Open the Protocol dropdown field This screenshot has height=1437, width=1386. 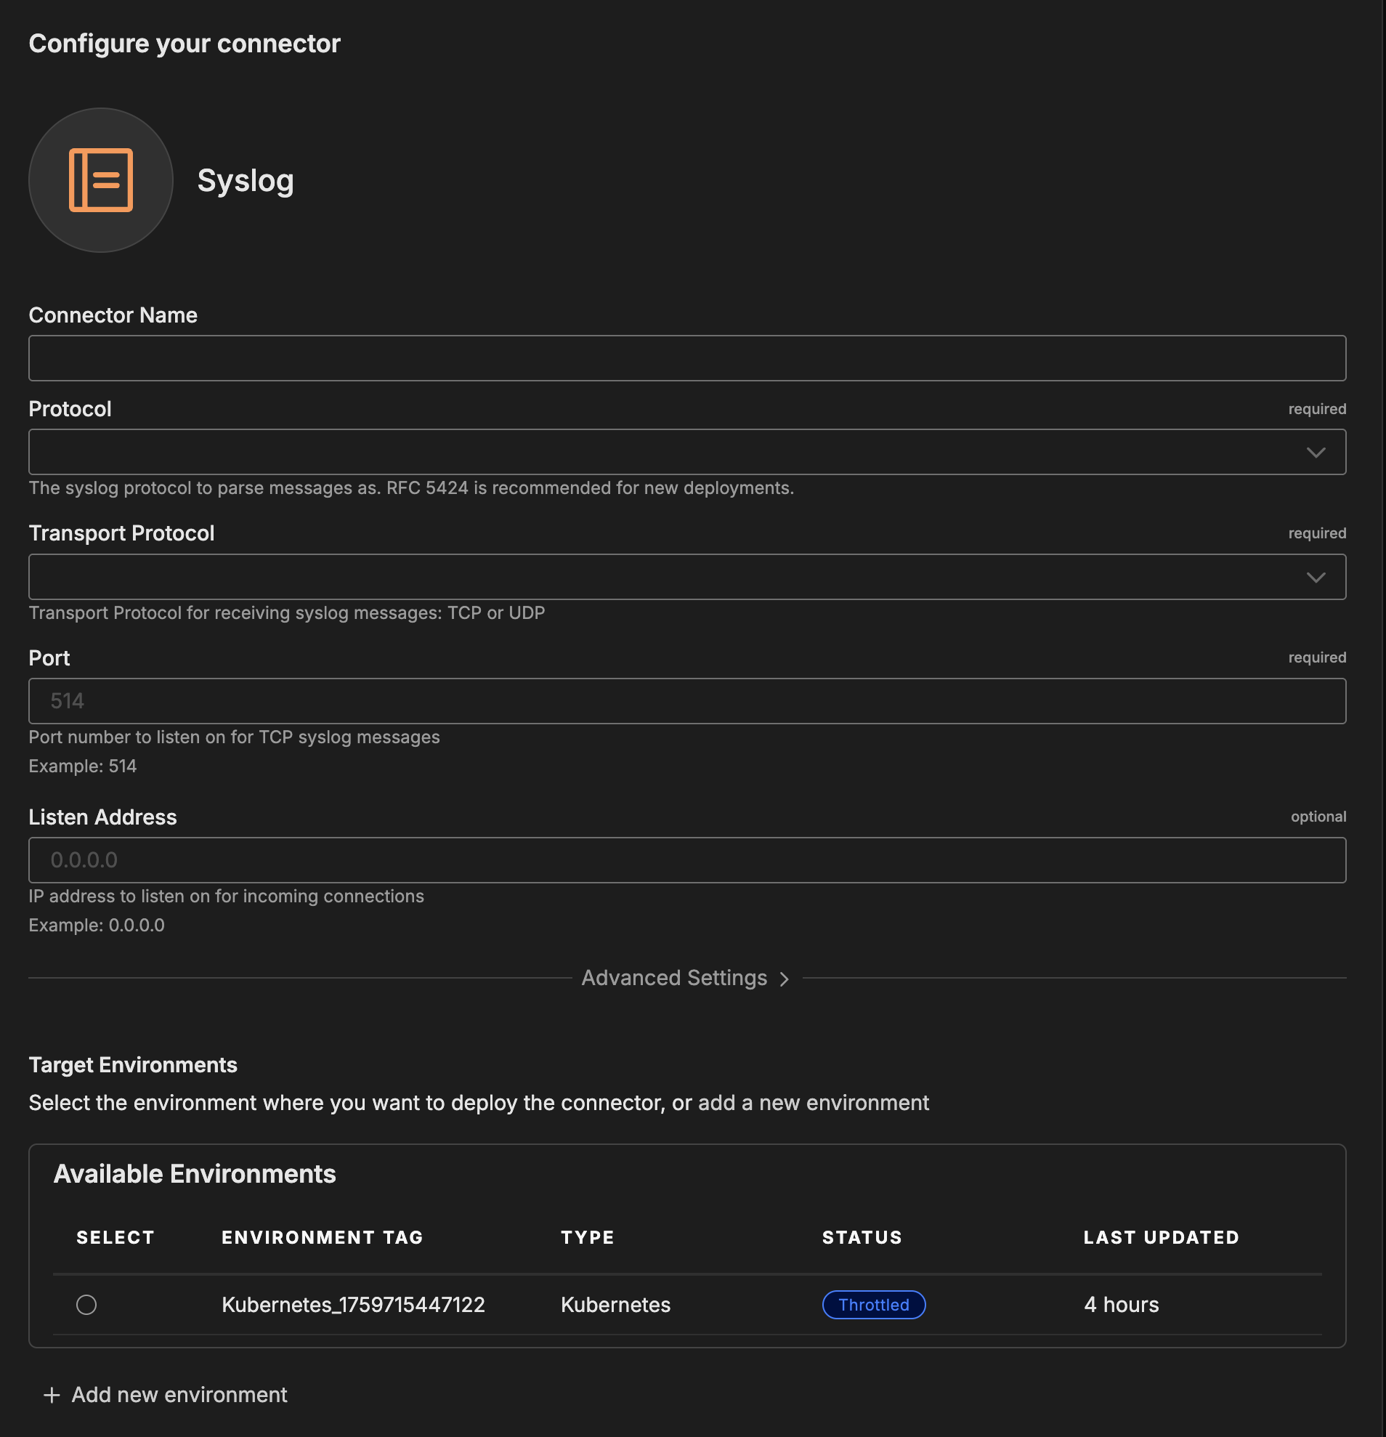click(660, 453)
